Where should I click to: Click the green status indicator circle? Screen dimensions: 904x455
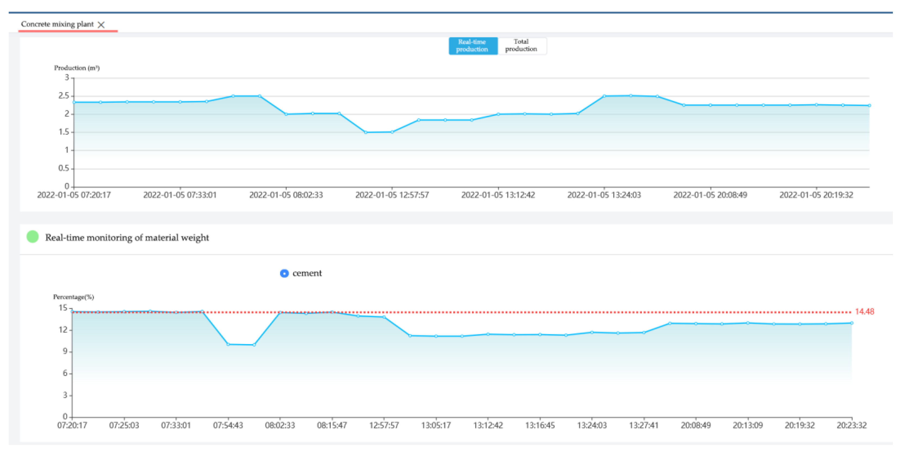[x=33, y=237]
